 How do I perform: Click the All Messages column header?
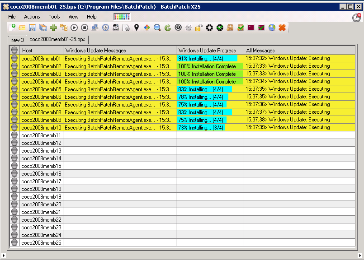coord(299,50)
